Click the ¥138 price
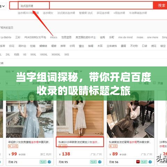Screen dimensions: 167x167 tap(65, 154)
